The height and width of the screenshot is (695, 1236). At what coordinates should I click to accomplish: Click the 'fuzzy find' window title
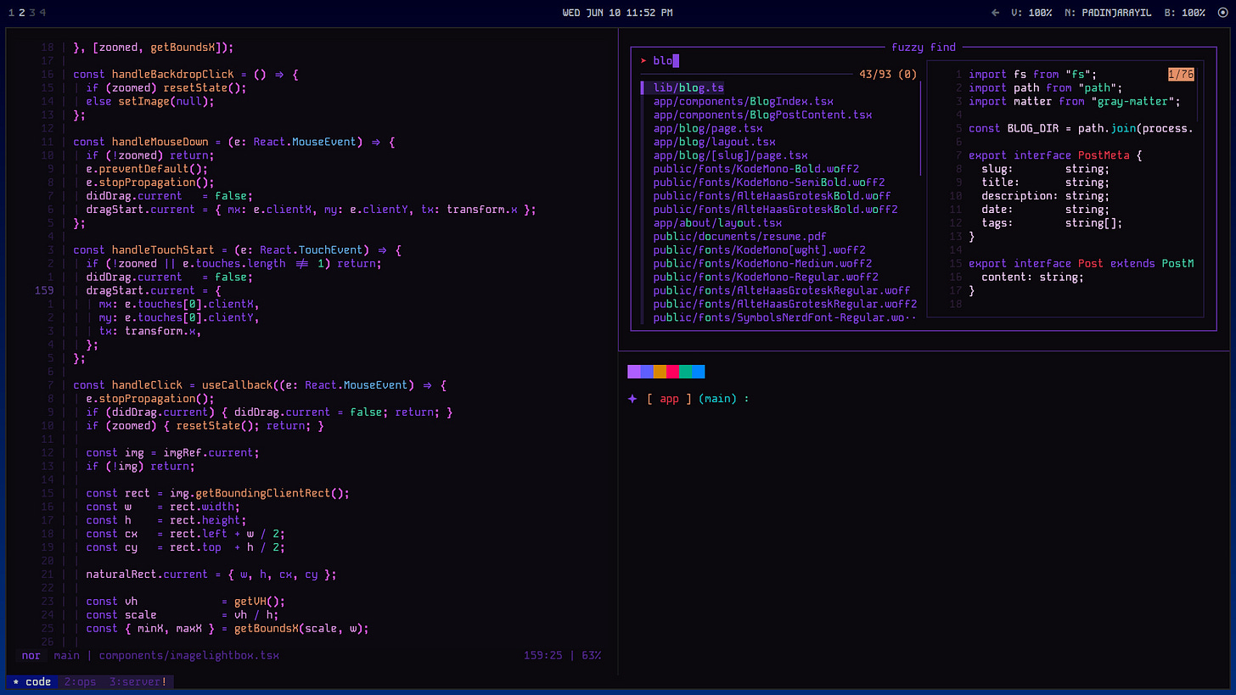924,48
